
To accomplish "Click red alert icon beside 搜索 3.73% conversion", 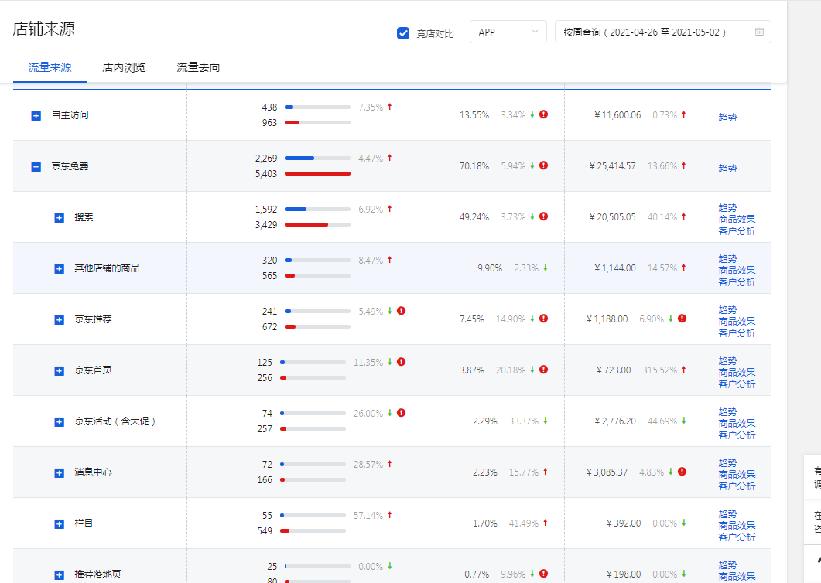I will coord(544,216).
